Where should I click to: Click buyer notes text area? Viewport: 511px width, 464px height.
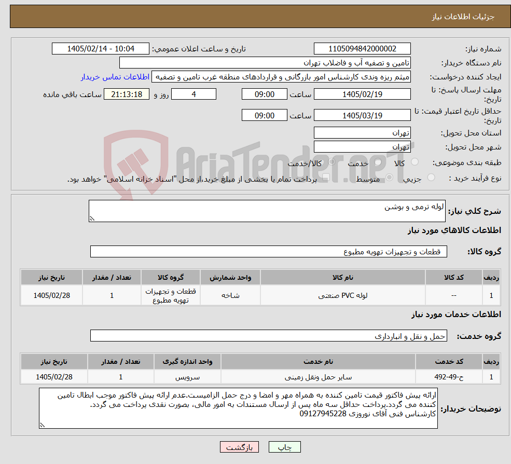[238, 408]
